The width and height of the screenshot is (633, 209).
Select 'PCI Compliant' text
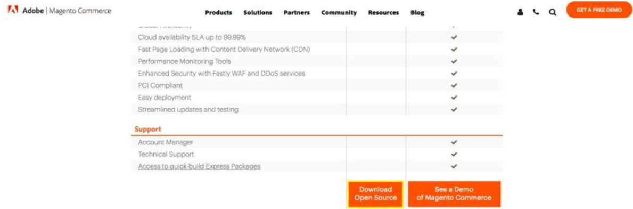(160, 85)
